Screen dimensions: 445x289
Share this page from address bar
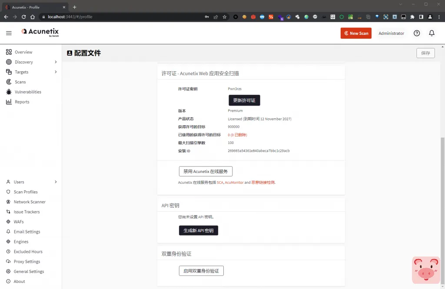tap(216, 17)
